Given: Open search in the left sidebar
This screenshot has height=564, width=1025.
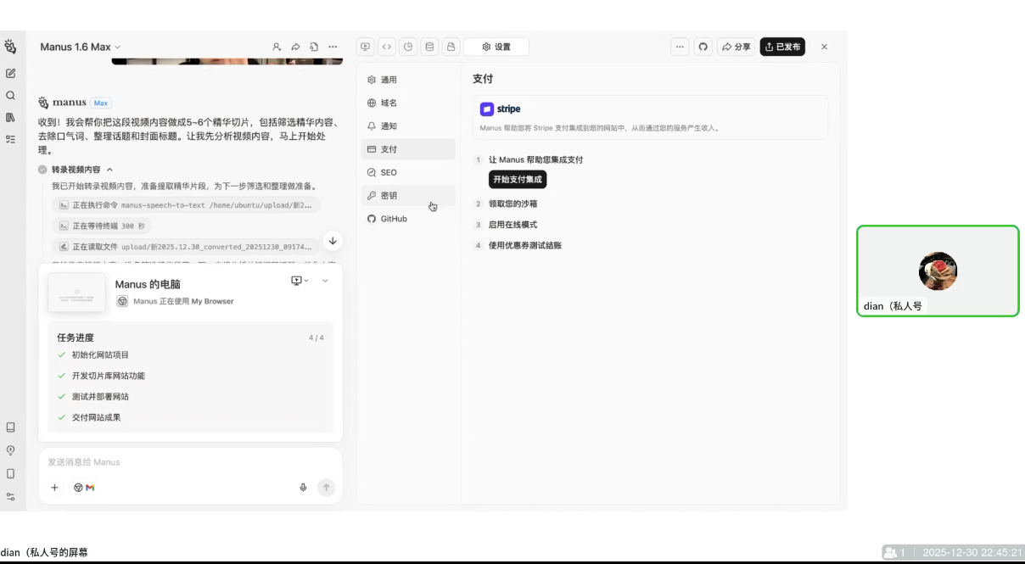Looking at the screenshot, I should pyautogui.click(x=10, y=95).
